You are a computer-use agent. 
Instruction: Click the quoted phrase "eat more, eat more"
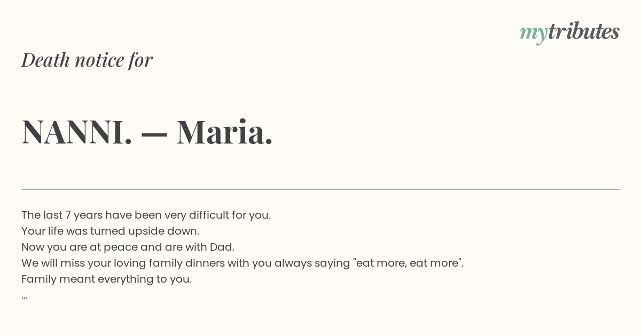click(407, 263)
